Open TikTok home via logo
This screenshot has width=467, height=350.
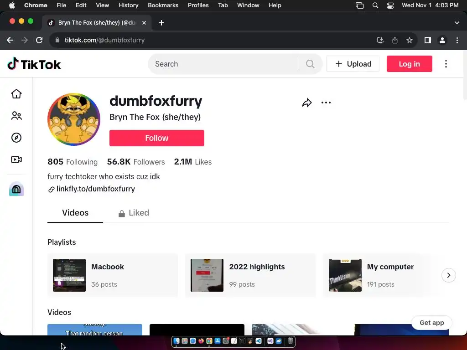34,64
